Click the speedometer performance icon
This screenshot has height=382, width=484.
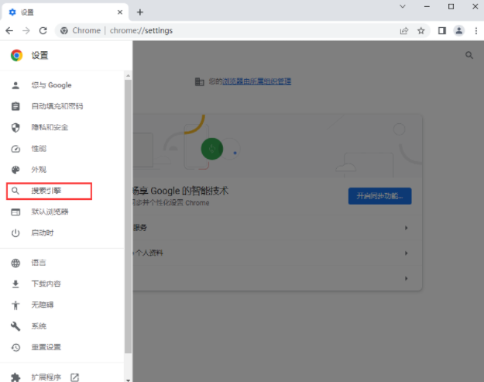(15, 149)
